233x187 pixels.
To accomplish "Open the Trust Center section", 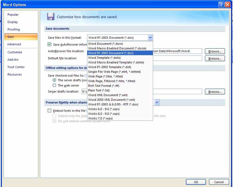I will (x=16, y=67).
